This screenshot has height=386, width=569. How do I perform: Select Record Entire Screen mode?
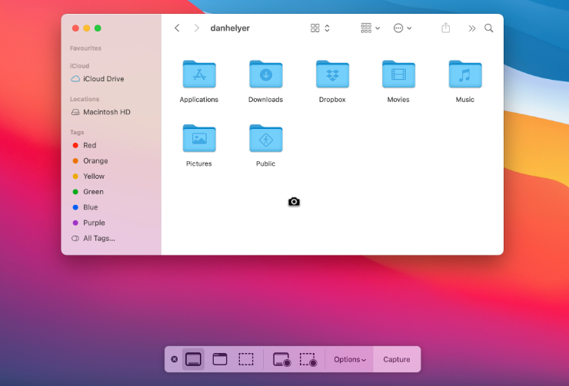281,360
